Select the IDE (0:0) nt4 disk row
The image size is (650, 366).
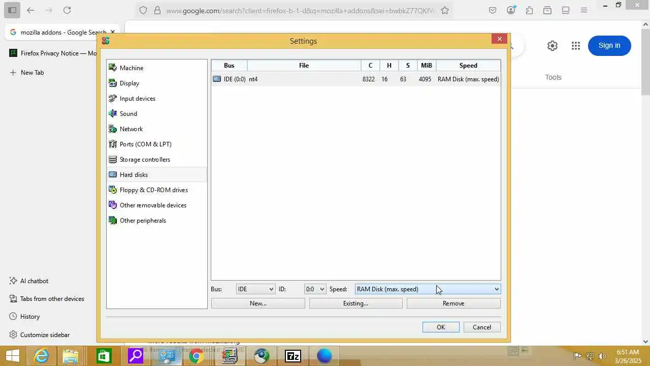click(x=355, y=79)
